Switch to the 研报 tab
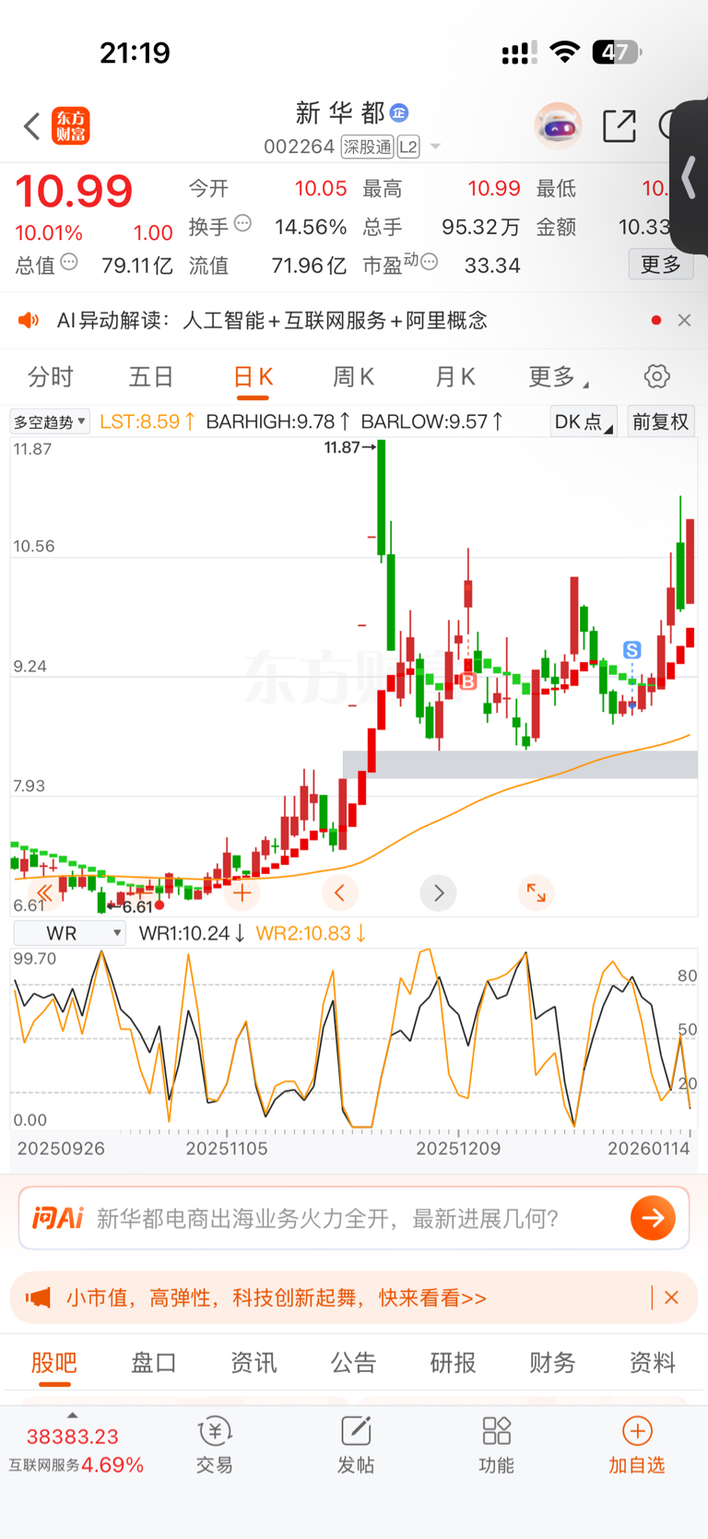 [x=453, y=1362]
